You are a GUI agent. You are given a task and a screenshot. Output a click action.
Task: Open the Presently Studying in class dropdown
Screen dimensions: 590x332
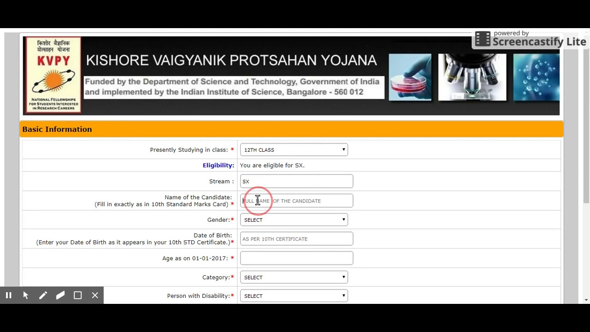(294, 150)
